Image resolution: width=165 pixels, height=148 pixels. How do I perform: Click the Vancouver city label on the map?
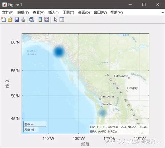[x=107, y=96]
